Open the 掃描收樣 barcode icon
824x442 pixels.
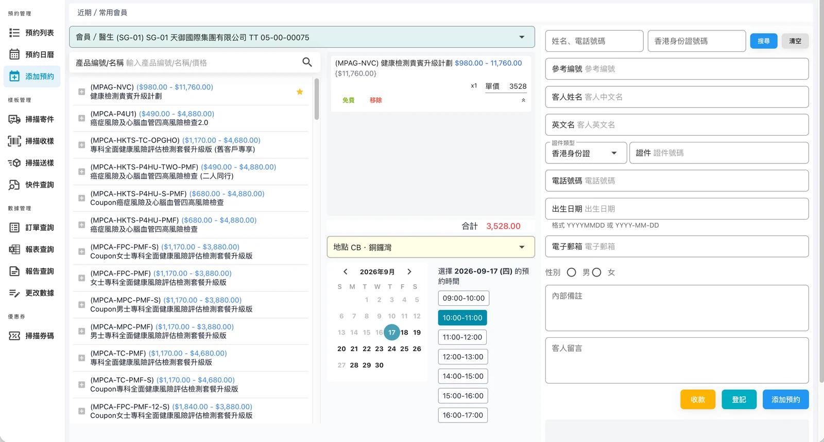14,141
